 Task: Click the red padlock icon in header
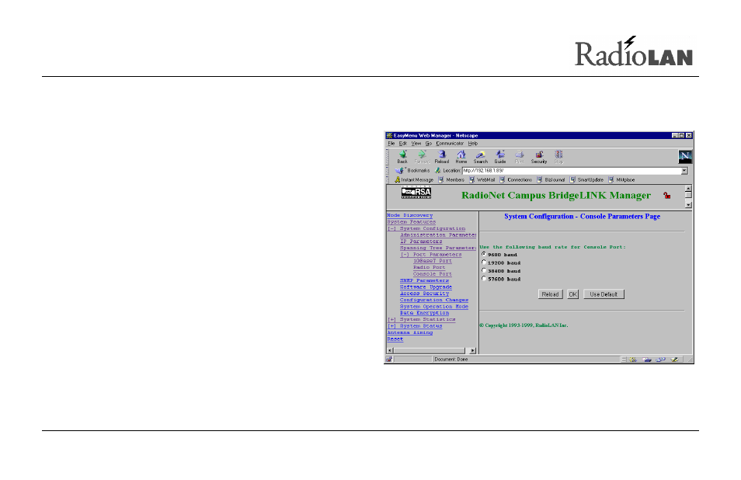(666, 196)
